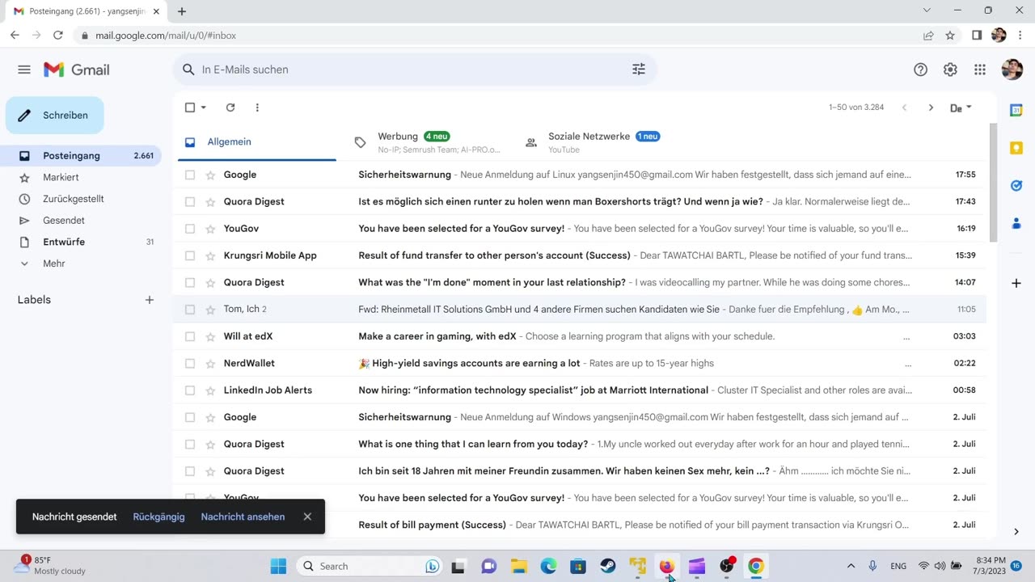Open Google Tasks side panel icon
Screen dimensions: 1035x582
1016,185
